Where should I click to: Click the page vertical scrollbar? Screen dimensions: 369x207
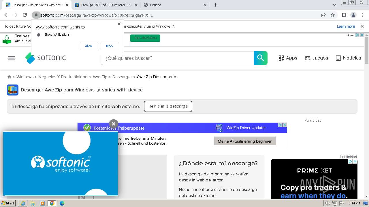(367, 50)
